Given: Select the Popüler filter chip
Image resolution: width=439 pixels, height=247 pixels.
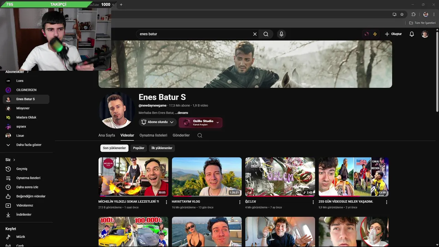Looking at the screenshot, I should (139, 148).
